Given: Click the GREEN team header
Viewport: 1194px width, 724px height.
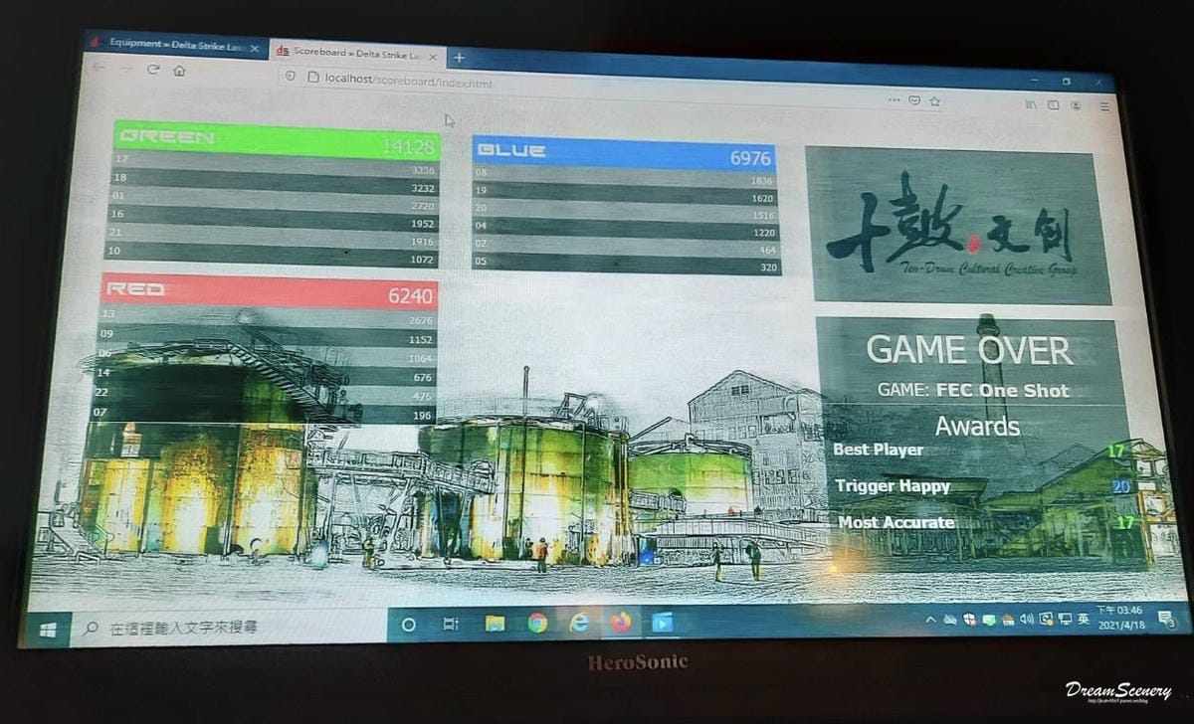Looking at the screenshot, I should (x=277, y=142).
